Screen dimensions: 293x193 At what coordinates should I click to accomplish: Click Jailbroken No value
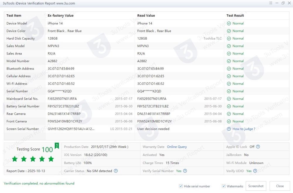coord(246,155)
